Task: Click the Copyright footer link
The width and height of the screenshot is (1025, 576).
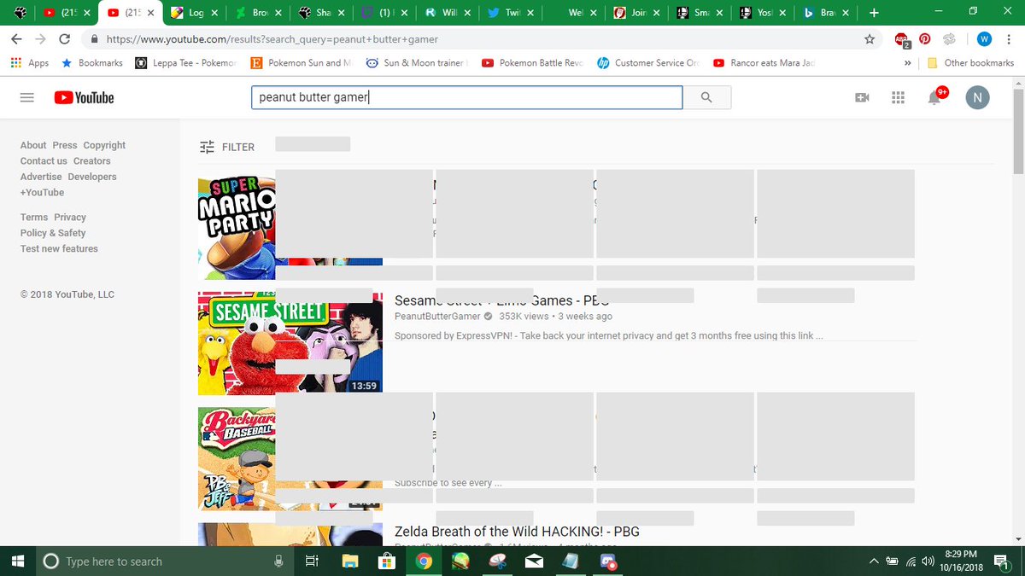Action: [x=104, y=145]
